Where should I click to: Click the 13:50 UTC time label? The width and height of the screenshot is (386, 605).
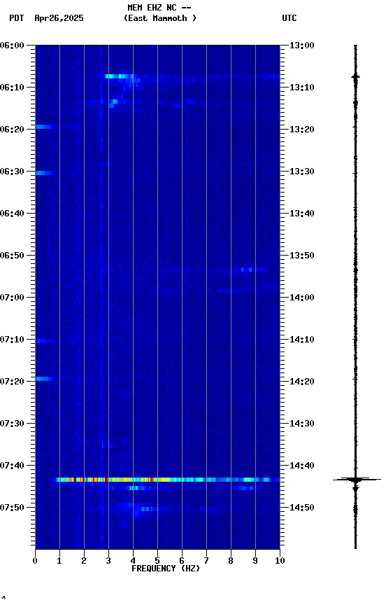click(302, 256)
